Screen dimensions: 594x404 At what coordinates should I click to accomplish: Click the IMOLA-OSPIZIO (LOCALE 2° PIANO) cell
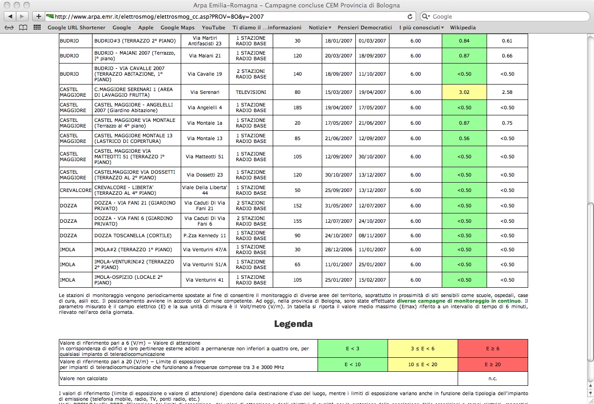click(x=136, y=280)
